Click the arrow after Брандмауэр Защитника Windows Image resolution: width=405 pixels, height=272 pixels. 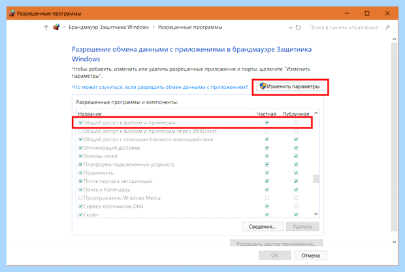[154, 27]
